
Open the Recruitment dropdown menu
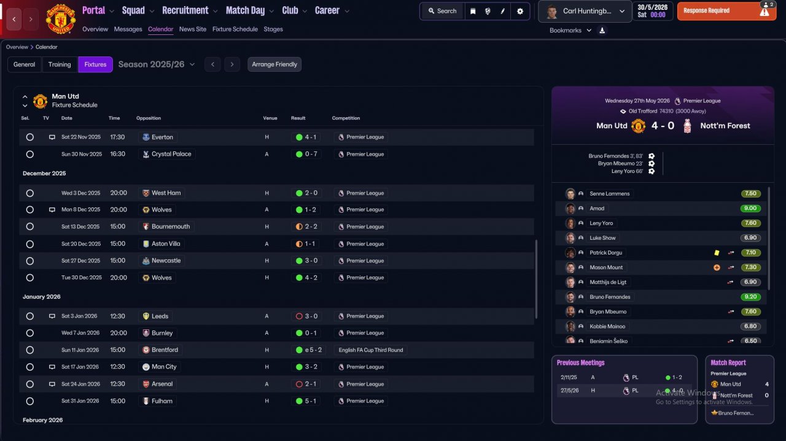click(x=190, y=10)
